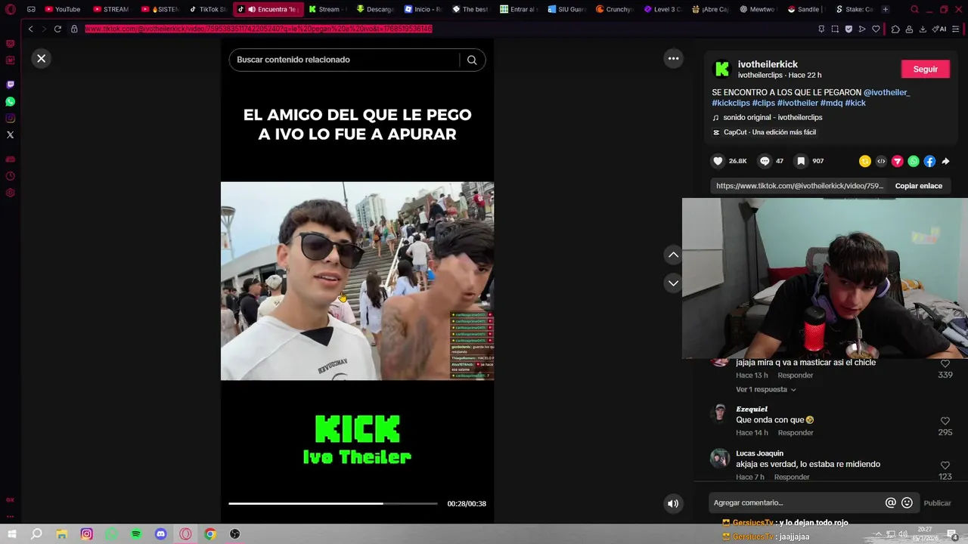Click CapCut Una edición más fácil link

click(x=764, y=132)
